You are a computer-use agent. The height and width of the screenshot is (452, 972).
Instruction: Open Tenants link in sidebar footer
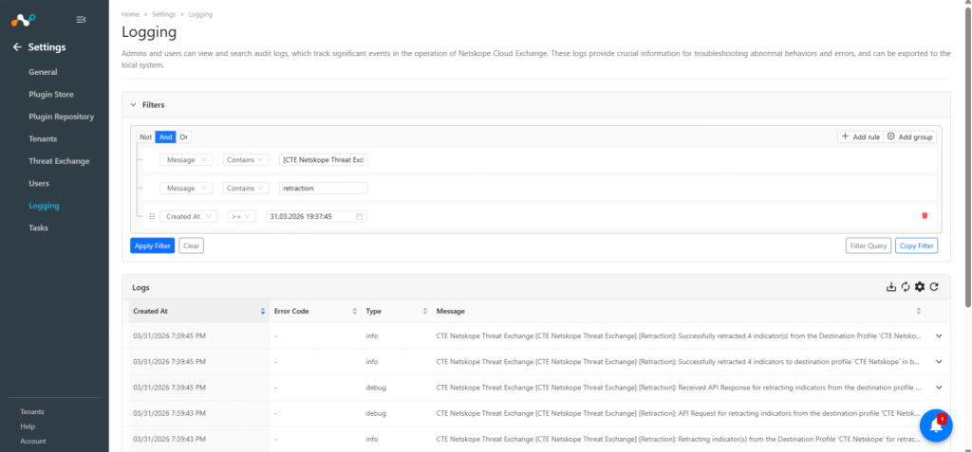(32, 412)
